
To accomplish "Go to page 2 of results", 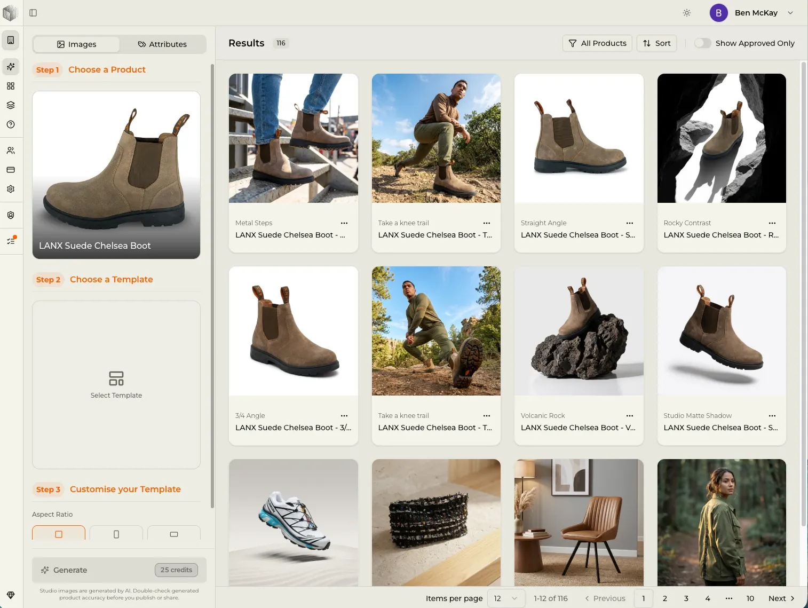I will 665,598.
